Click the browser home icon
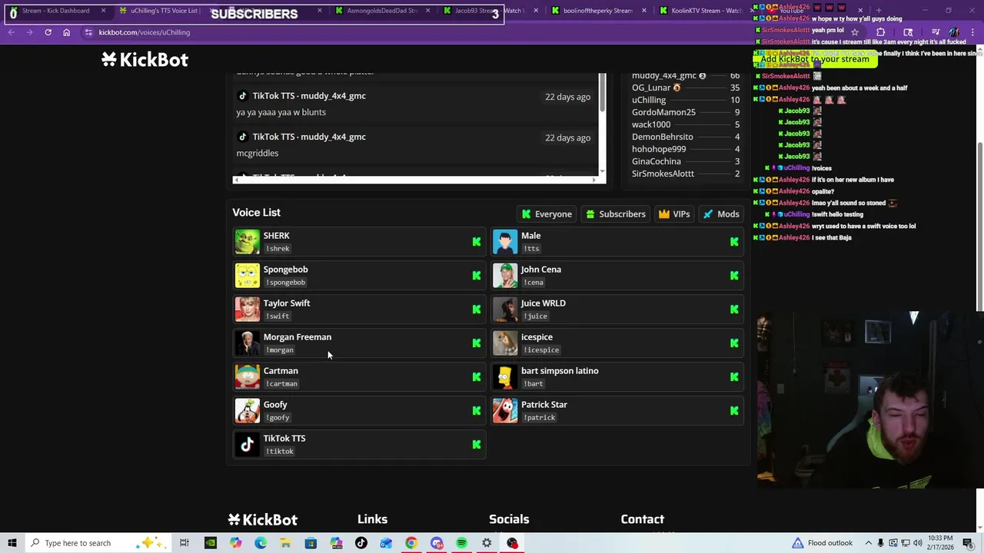 point(66,32)
